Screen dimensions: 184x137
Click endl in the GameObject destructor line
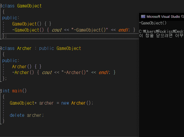[x=123, y=30]
